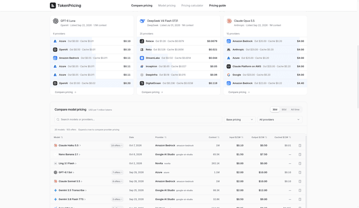The width and height of the screenshot is (359, 208).
Task: Switch the time range to All time
Action: pyautogui.click(x=295, y=109)
